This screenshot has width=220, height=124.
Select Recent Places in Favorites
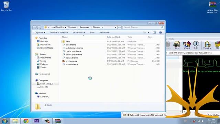pyautogui.click(x=46, y=48)
